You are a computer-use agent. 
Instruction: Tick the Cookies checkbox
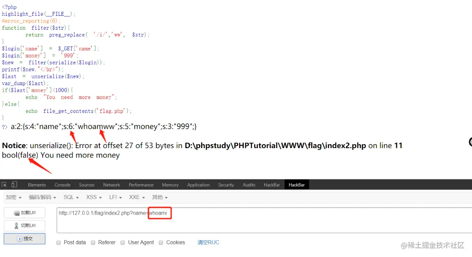pos(161,242)
